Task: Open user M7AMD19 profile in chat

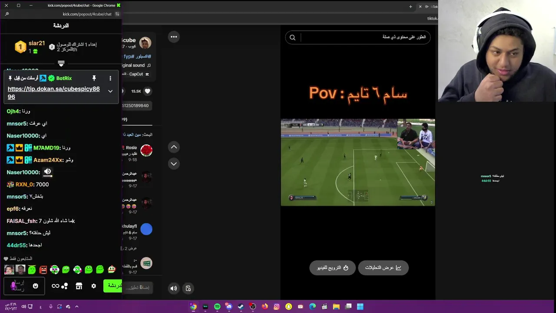Action: (x=46, y=148)
